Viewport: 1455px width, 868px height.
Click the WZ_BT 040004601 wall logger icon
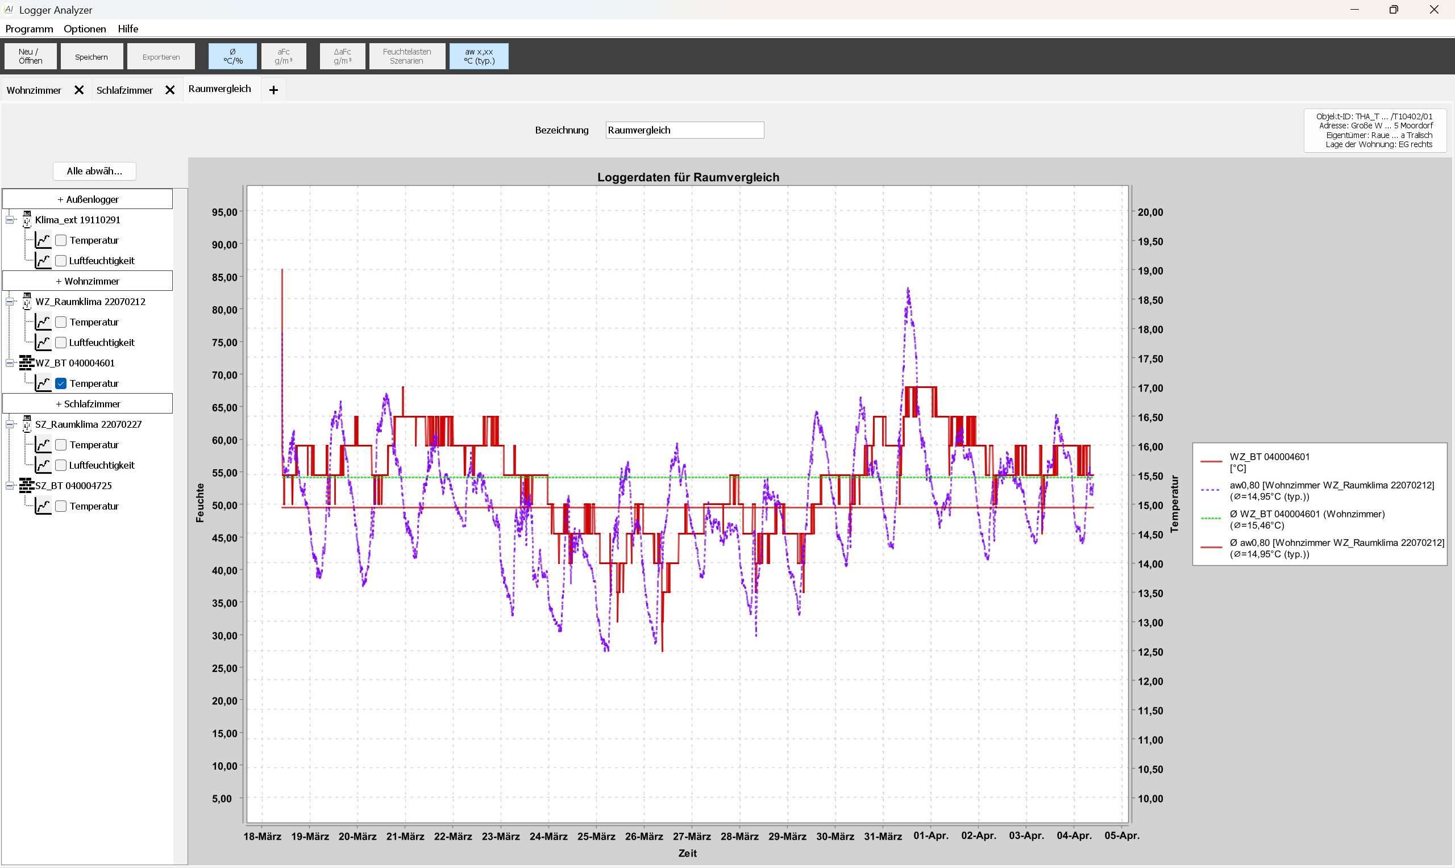26,363
